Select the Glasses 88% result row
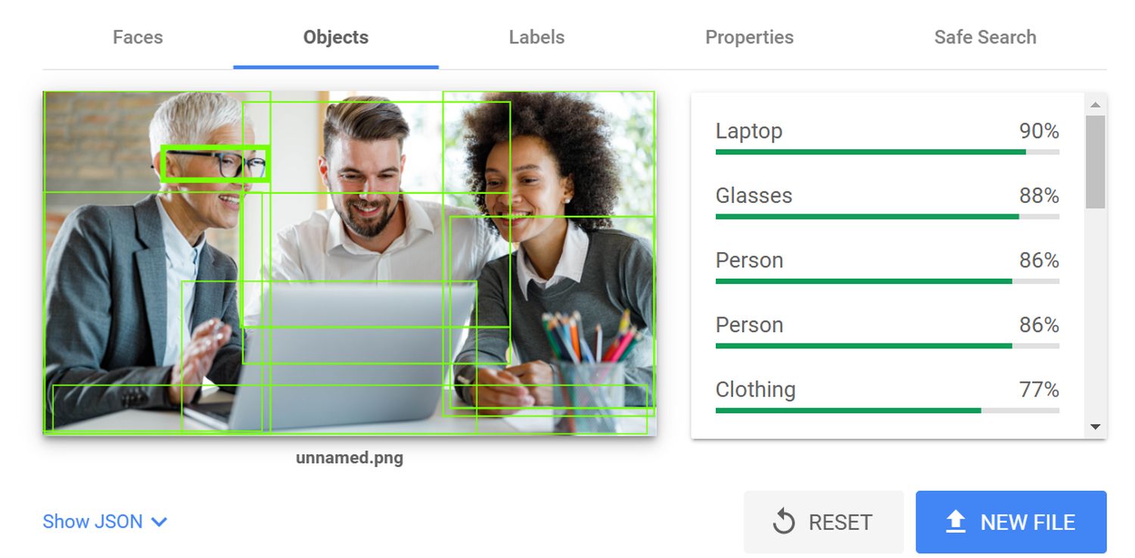Screen dimensions: 1135x558 pyautogui.click(x=887, y=201)
